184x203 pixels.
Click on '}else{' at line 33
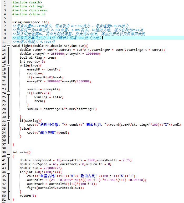25,129
